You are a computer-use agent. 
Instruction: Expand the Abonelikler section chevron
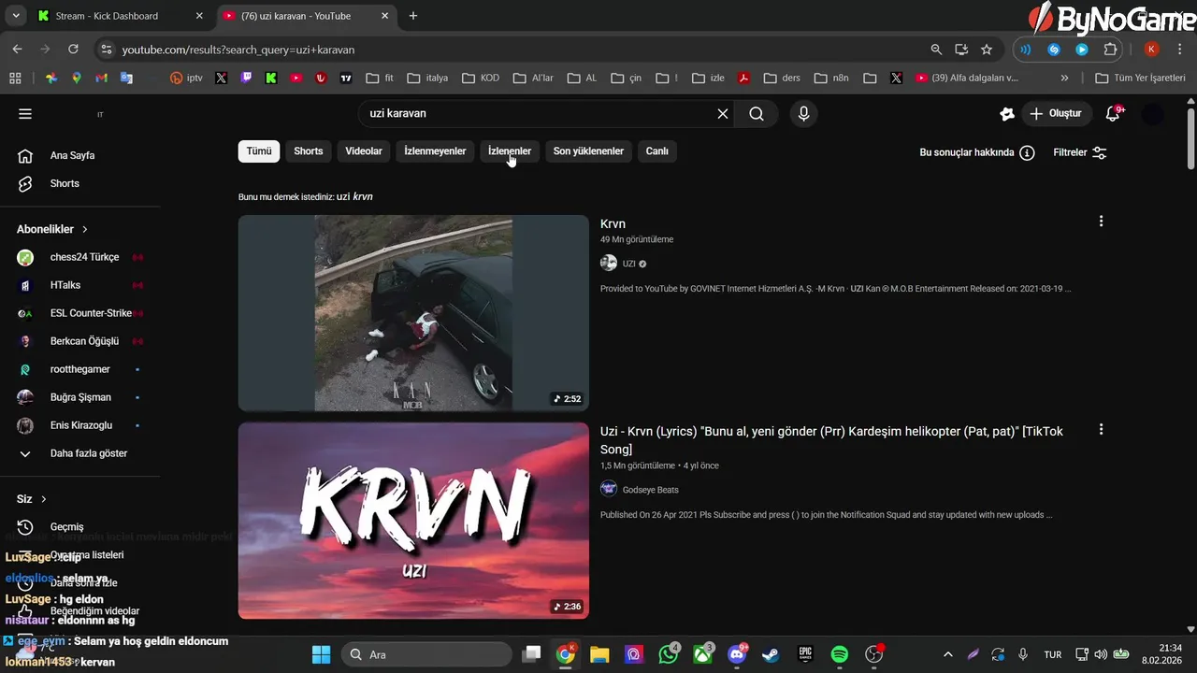point(85,229)
